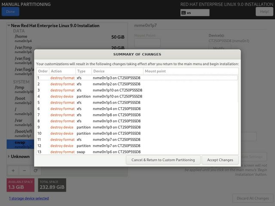Select row 9 destroy device nvme0n1p9
Viewport: 275px width, 206px height.
tap(137, 127)
